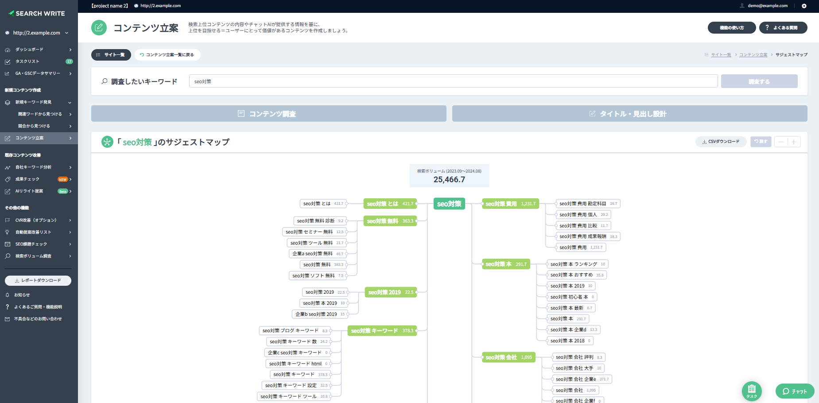Expand the 検索ボリューム調査 chevron

(x=70, y=256)
